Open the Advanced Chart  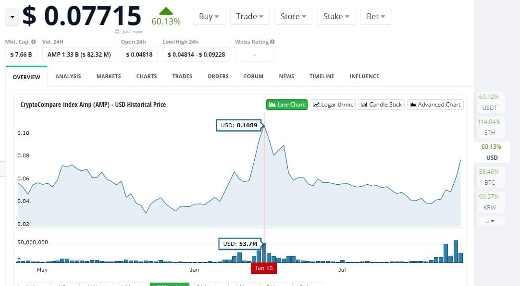pyautogui.click(x=435, y=105)
